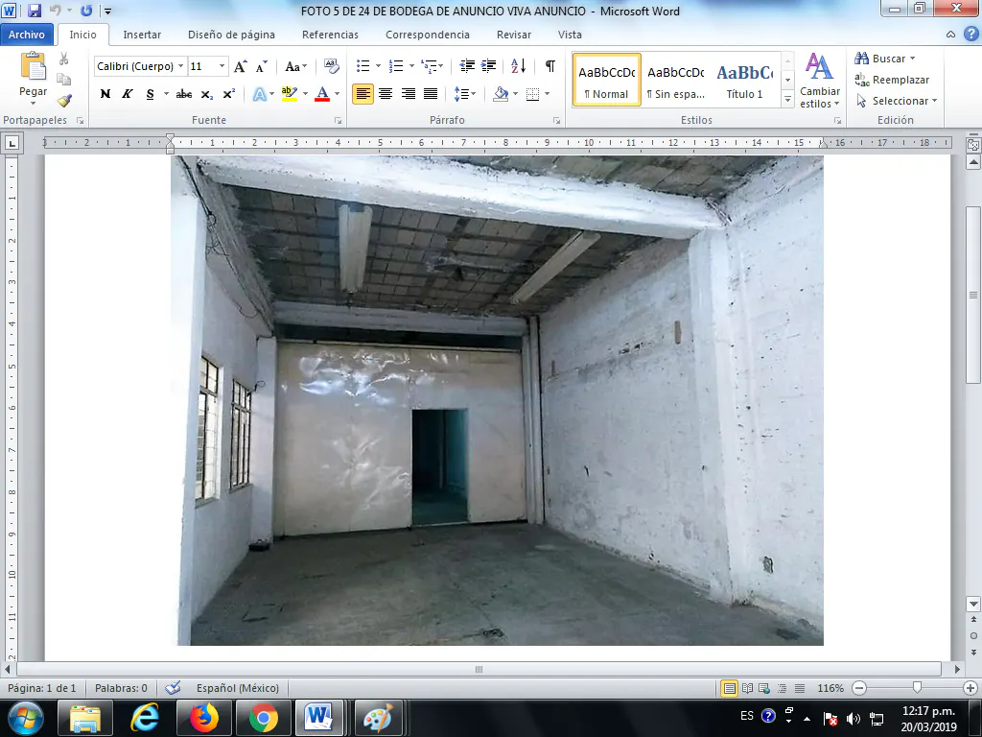Click the spell check icon in status bar
982x737 pixels.
(173, 688)
